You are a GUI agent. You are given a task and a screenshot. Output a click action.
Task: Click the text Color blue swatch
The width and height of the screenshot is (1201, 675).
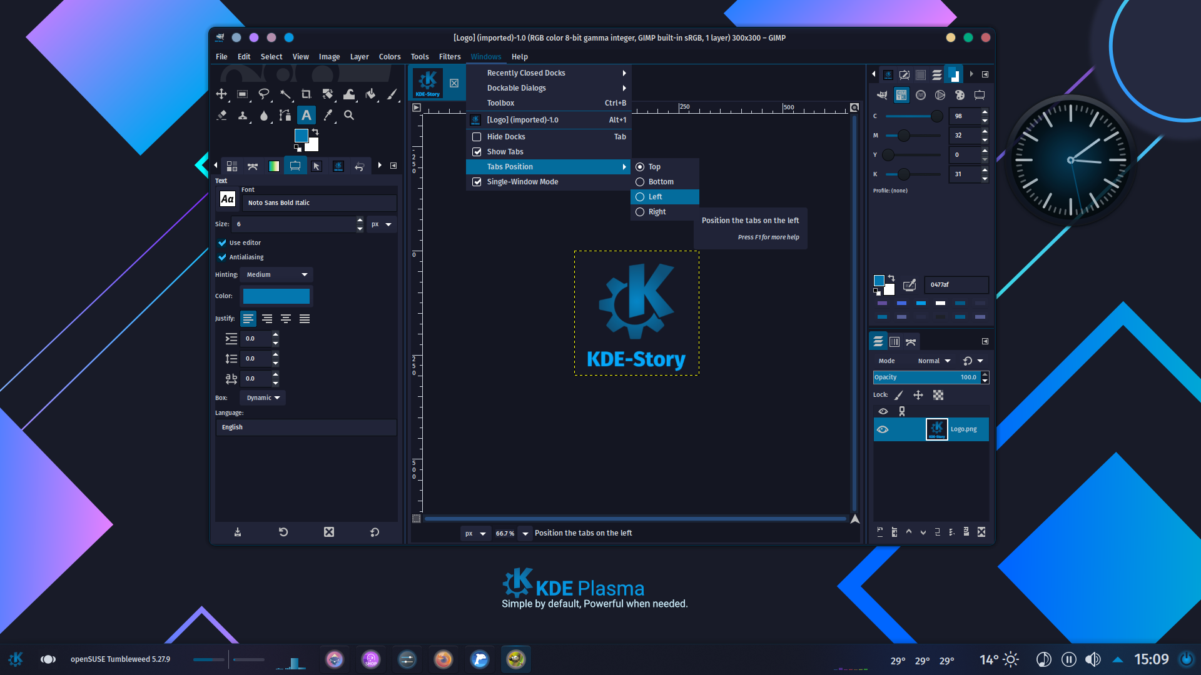pos(276,296)
